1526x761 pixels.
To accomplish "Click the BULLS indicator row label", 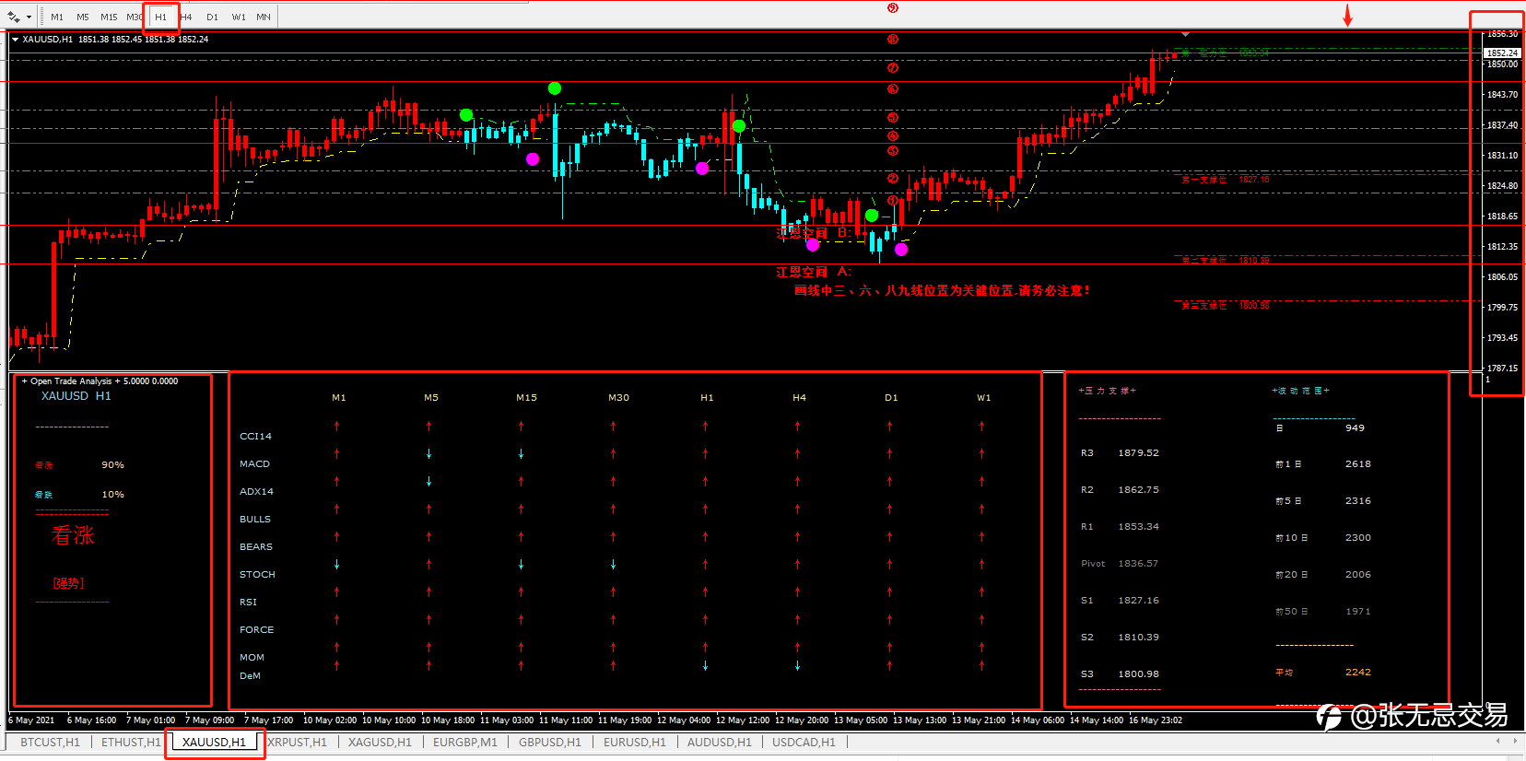I will (x=255, y=519).
